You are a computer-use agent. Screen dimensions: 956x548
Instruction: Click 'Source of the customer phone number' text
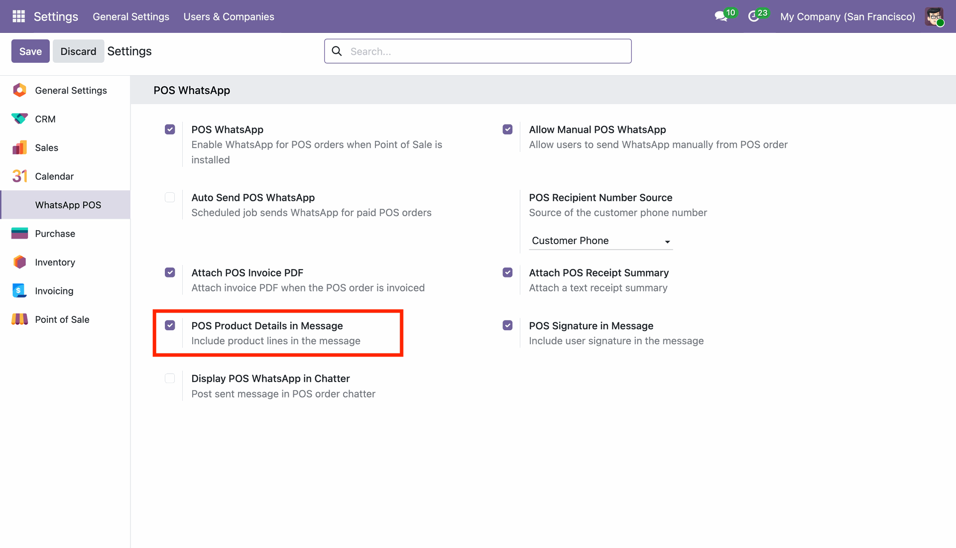618,213
